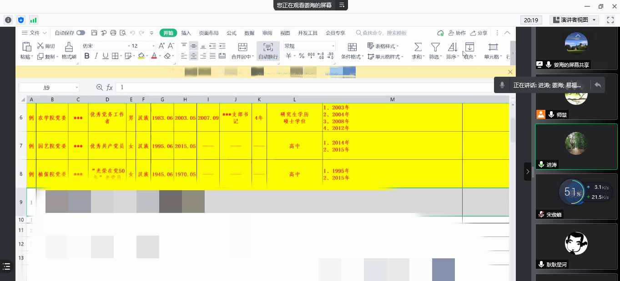Click the percent style icon
This screenshot has width=620, height=281.
tap(301, 56)
